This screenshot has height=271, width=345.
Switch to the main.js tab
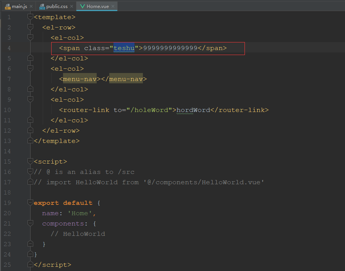pyautogui.click(x=19, y=6)
